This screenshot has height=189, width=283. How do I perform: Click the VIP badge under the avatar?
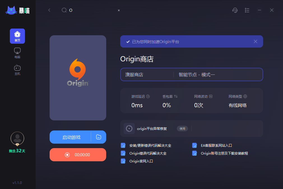(x=17, y=145)
